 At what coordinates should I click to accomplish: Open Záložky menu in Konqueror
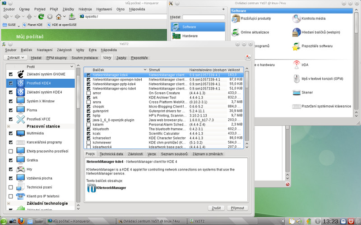coord(68,9)
